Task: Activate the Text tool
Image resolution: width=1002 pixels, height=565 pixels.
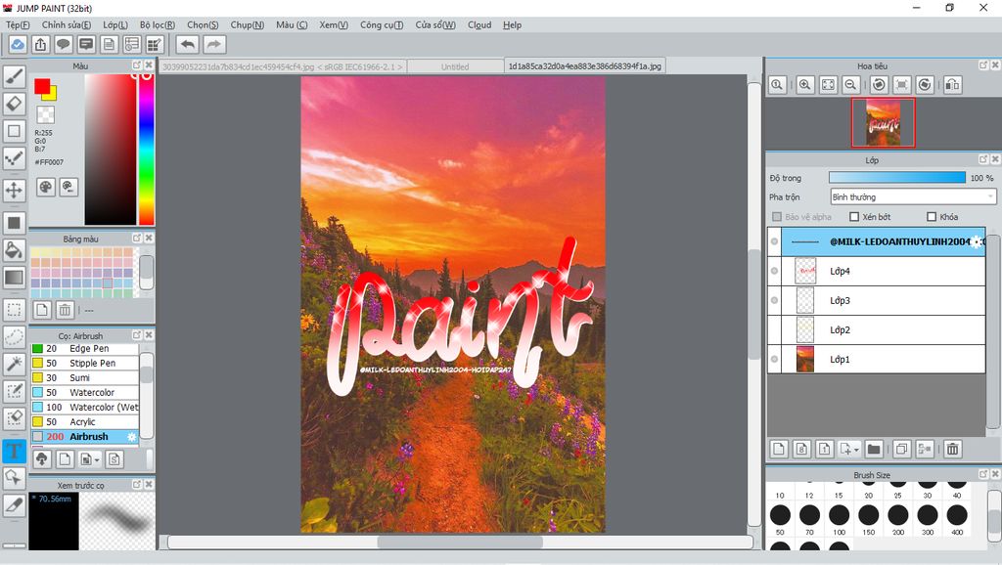Action: tap(14, 451)
